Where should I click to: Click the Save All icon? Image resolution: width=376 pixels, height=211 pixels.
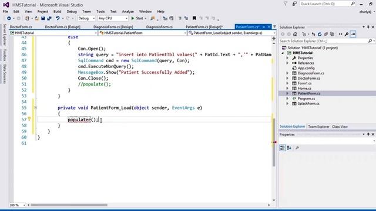point(49,18)
